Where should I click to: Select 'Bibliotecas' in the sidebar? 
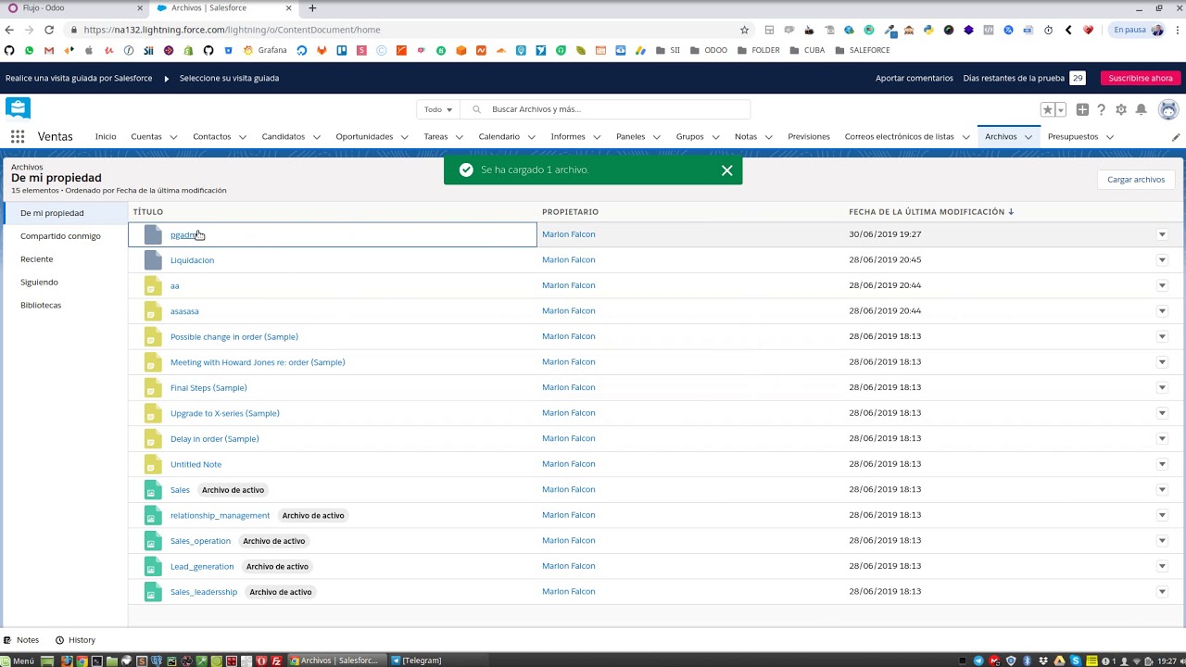[41, 306]
